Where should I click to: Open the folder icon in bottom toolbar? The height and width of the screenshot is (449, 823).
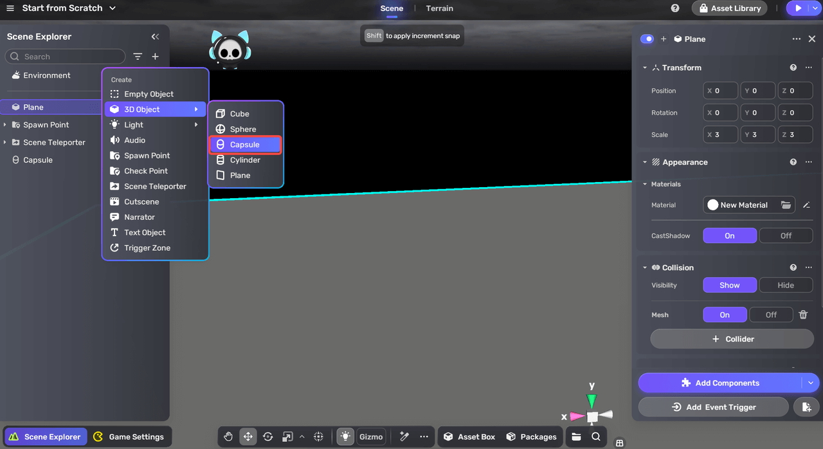pyautogui.click(x=576, y=437)
